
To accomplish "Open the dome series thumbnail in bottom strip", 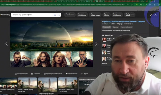I will [8, 83].
